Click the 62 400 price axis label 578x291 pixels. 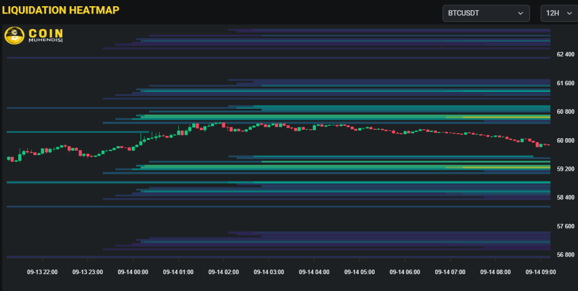pyautogui.click(x=565, y=55)
